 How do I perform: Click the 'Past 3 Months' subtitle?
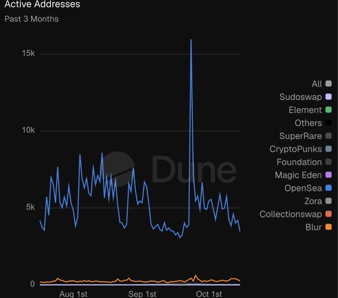tap(31, 19)
